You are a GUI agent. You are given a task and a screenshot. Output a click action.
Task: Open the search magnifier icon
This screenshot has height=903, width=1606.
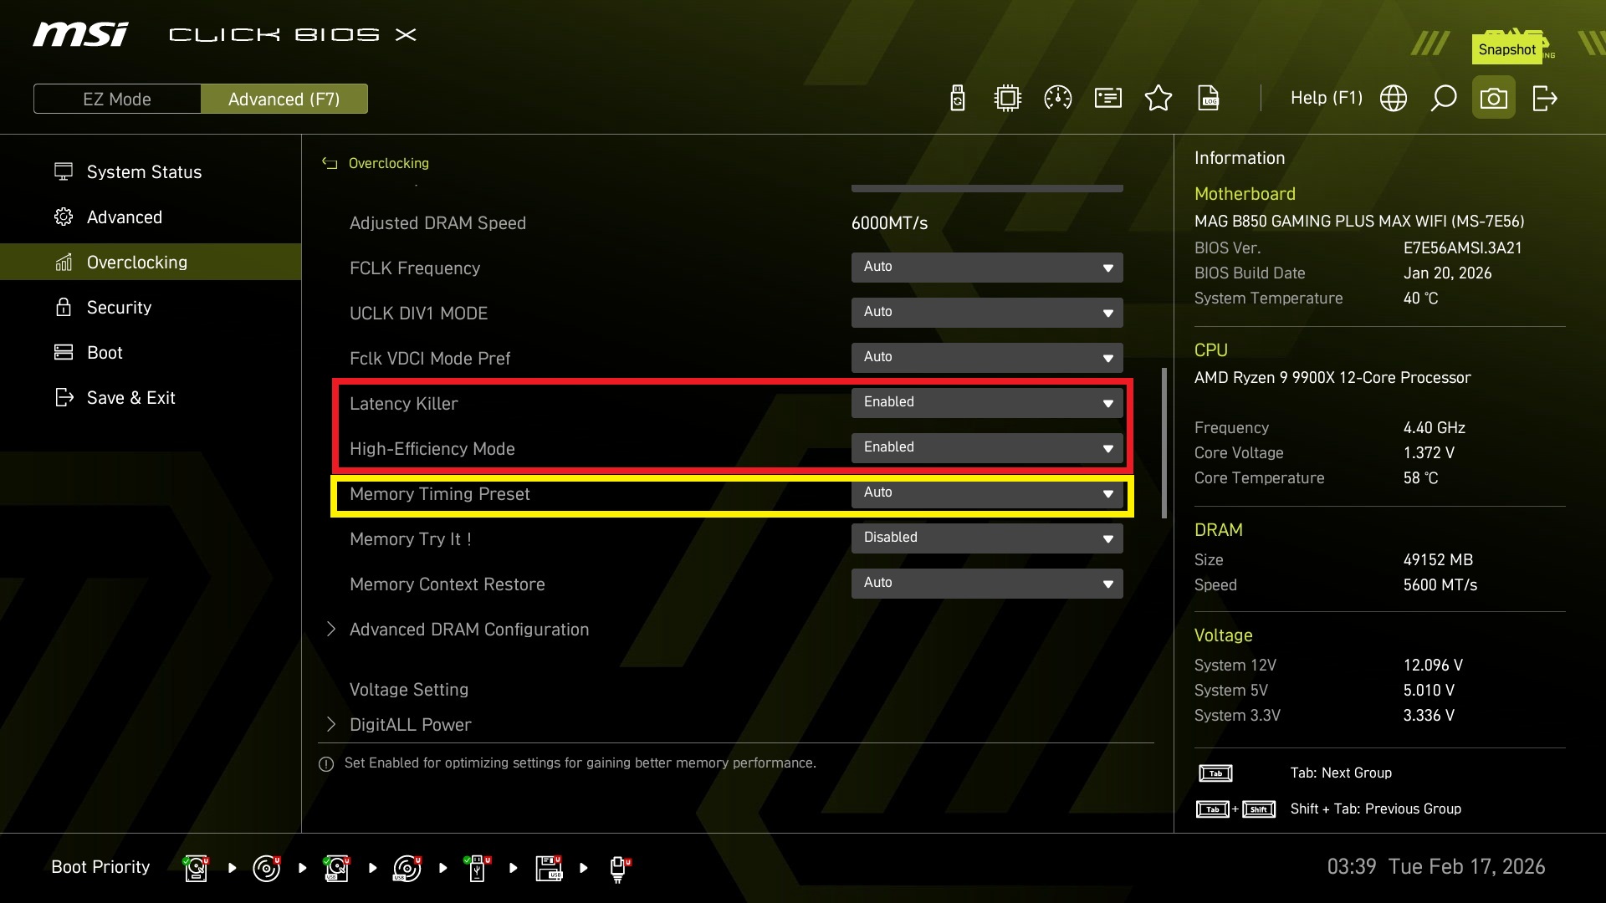click(1444, 99)
